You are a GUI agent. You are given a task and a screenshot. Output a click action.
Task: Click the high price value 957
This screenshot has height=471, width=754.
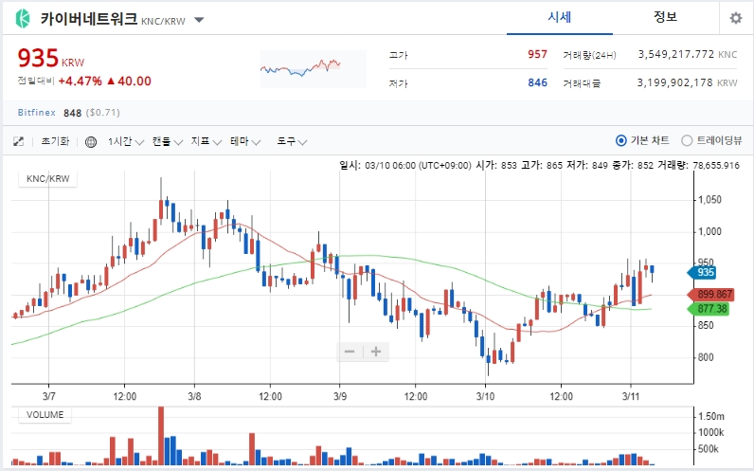537,54
